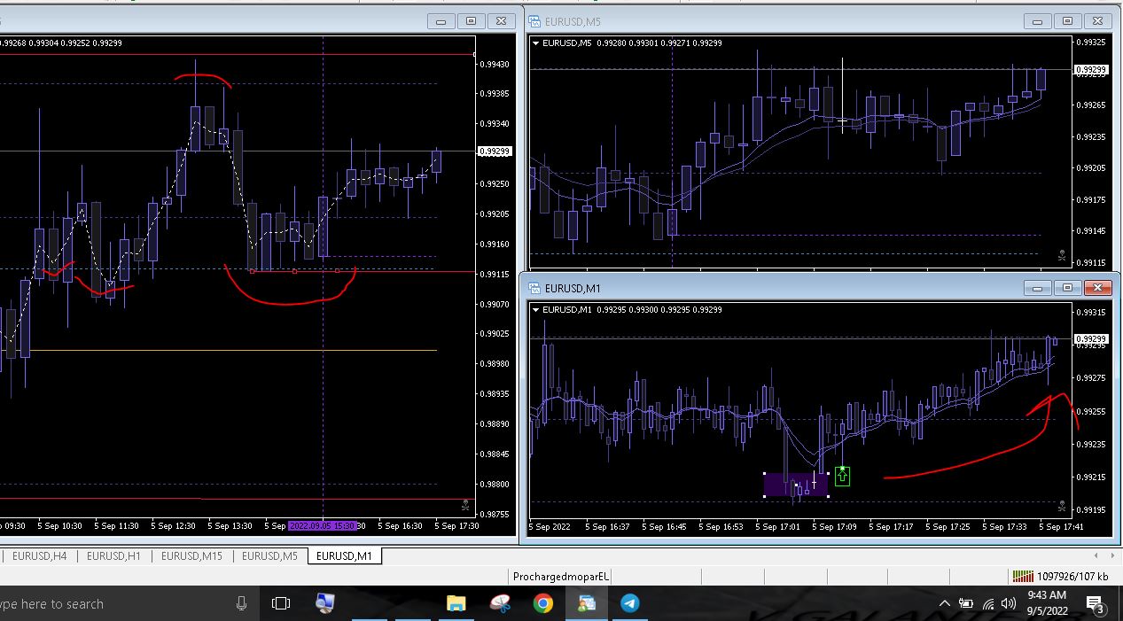Screen dimensions: 1123x621
Task: Open Task View on the taskbar
Action: tap(281, 603)
